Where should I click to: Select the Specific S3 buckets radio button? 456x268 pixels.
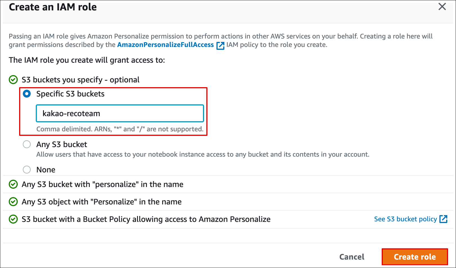click(27, 94)
